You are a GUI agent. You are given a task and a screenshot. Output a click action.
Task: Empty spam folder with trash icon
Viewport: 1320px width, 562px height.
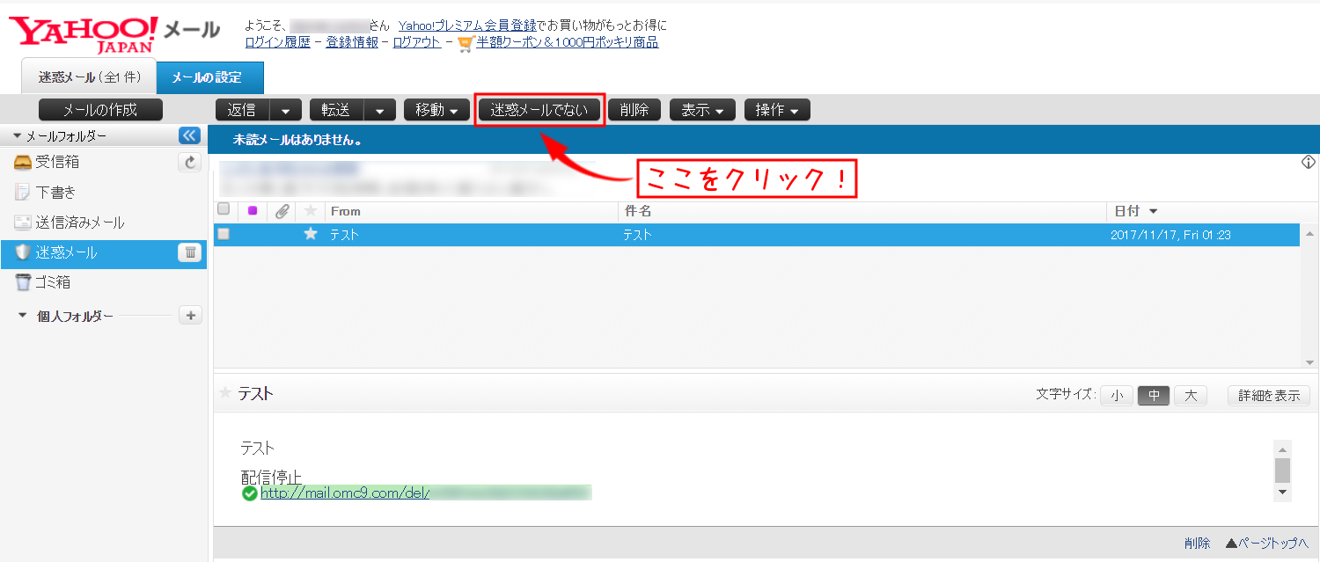(189, 252)
